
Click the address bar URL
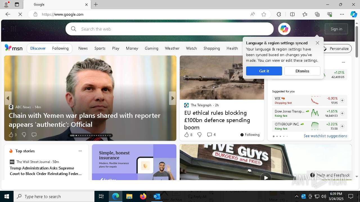click(63, 14)
